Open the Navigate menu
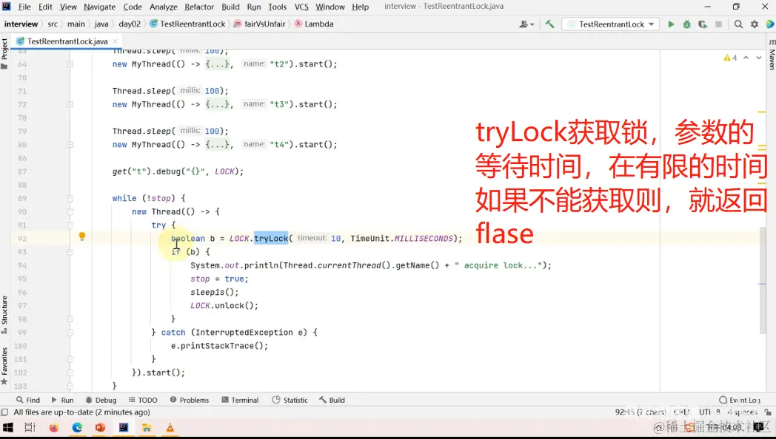 tap(99, 7)
